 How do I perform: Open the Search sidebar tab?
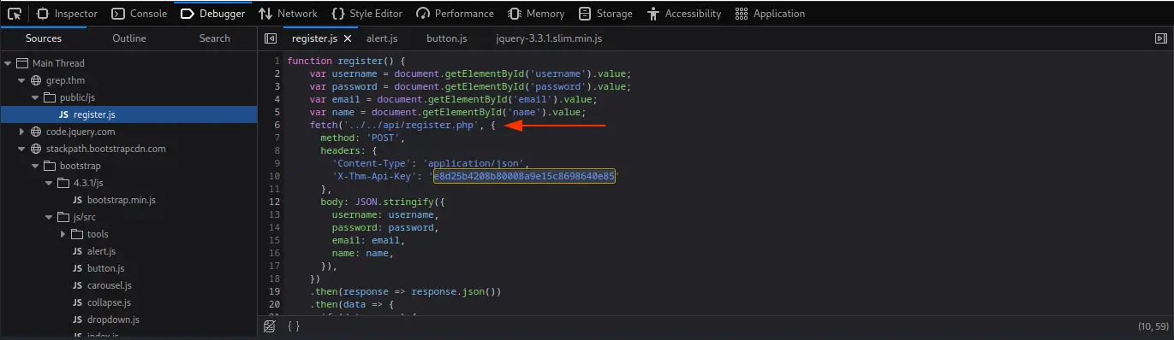pos(215,38)
